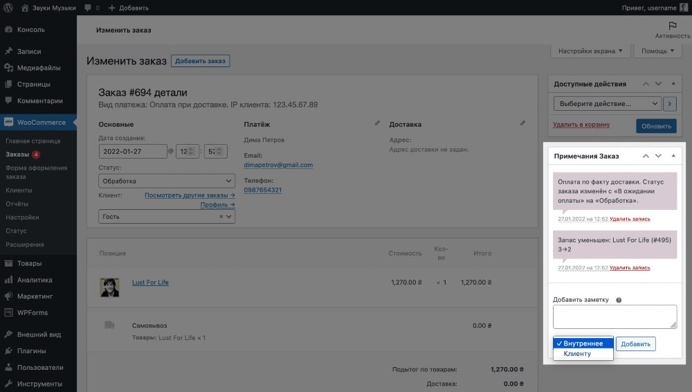Open Lust For Life product link

[150, 283]
